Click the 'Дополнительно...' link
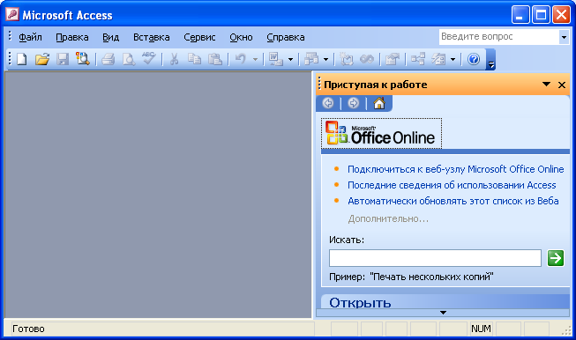Image resolution: width=576 pixels, height=340 pixels. tap(388, 218)
